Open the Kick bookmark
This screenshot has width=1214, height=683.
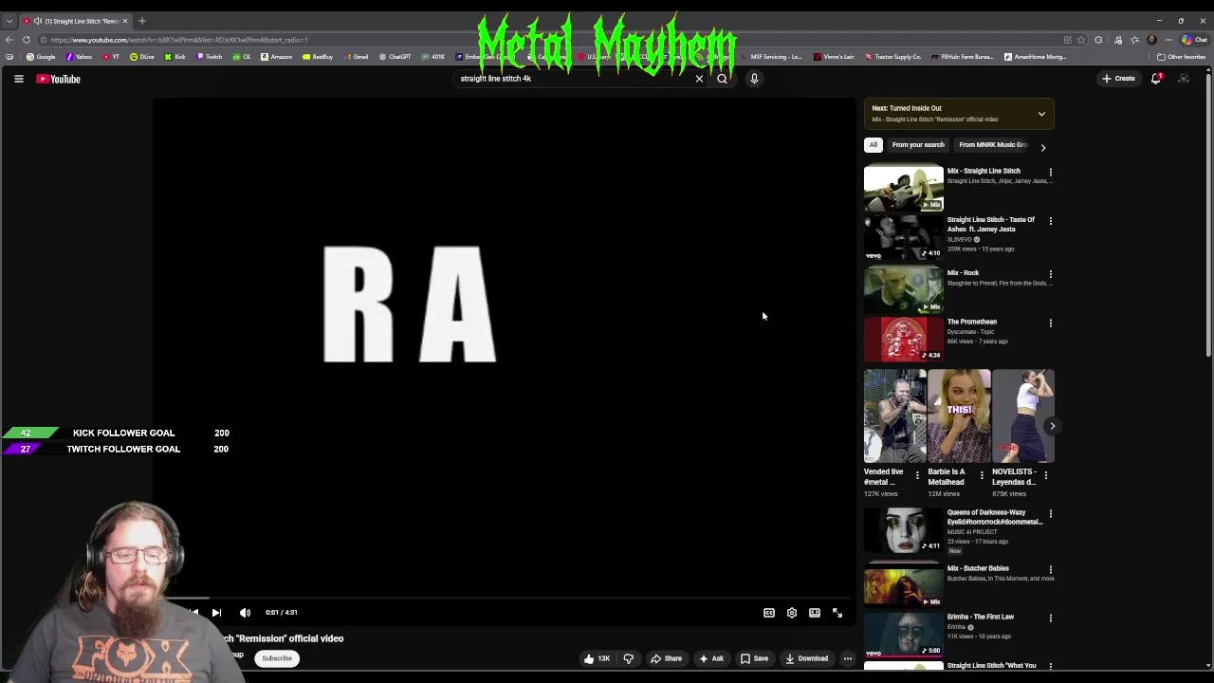click(175, 57)
